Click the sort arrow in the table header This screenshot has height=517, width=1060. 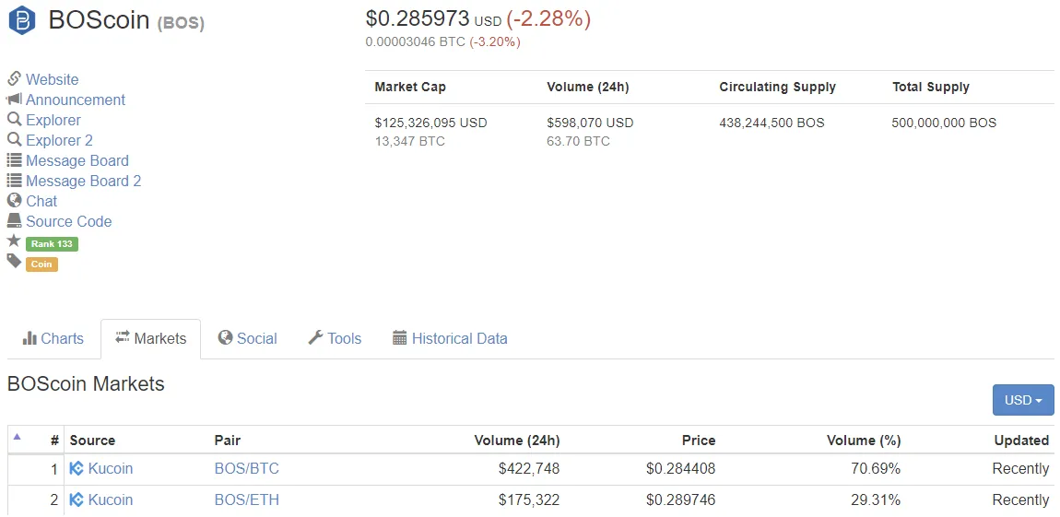click(17, 437)
